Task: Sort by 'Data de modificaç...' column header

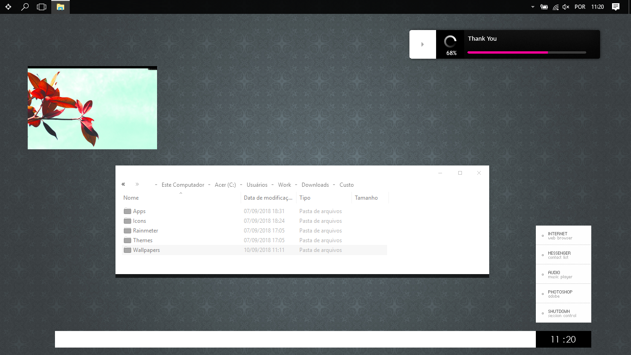Action: click(x=269, y=198)
